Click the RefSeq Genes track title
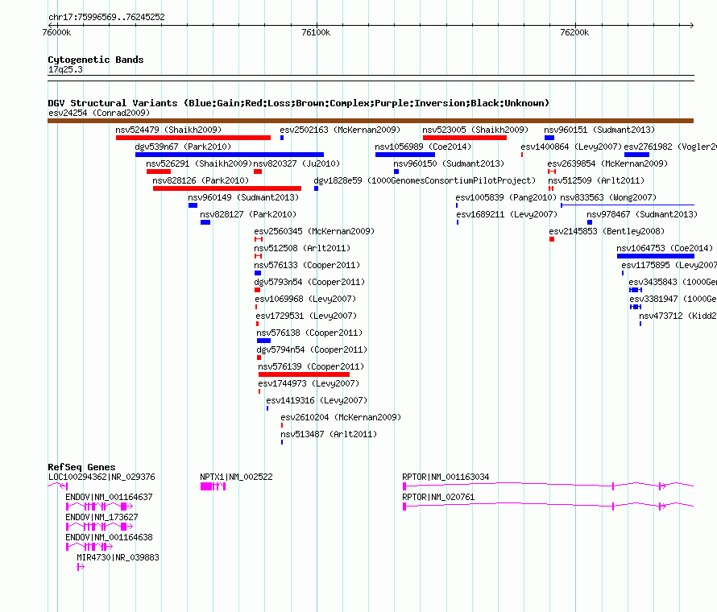This screenshot has height=612, width=717. coord(81,467)
